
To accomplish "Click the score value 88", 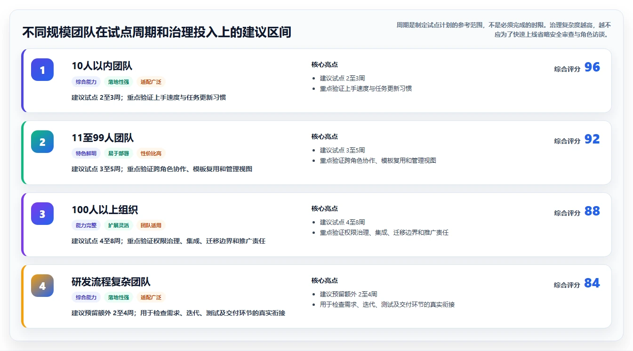I will pos(592,211).
